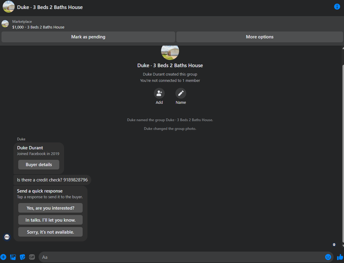Viewport: 344px width, 263px height.
Task: Click Mark as pending button
Action: click(x=88, y=37)
